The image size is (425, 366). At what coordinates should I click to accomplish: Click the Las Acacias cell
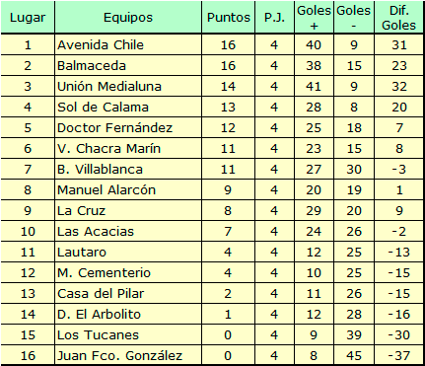click(128, 231)
